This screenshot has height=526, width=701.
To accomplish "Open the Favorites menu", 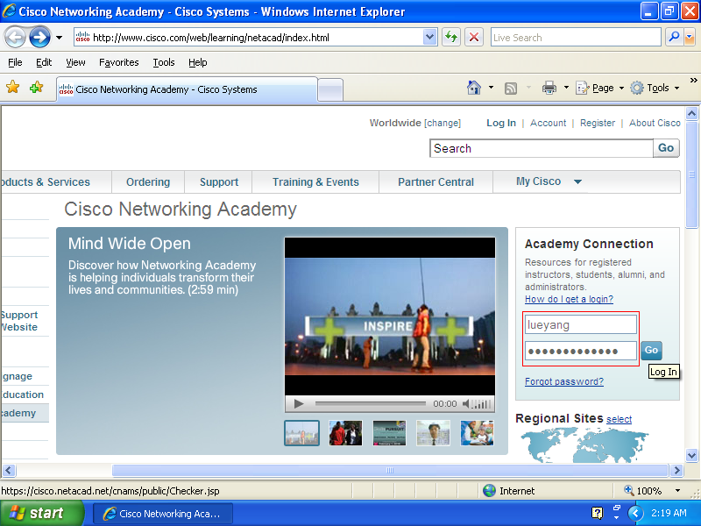I will click(119, 62).
